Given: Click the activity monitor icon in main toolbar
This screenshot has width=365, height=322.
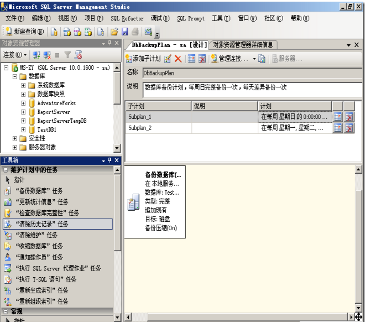Looking at the screenshot, I should [x=149, y=32].
